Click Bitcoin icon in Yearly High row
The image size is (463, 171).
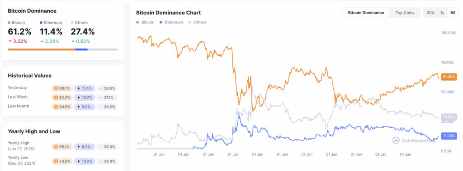point(55,147)
